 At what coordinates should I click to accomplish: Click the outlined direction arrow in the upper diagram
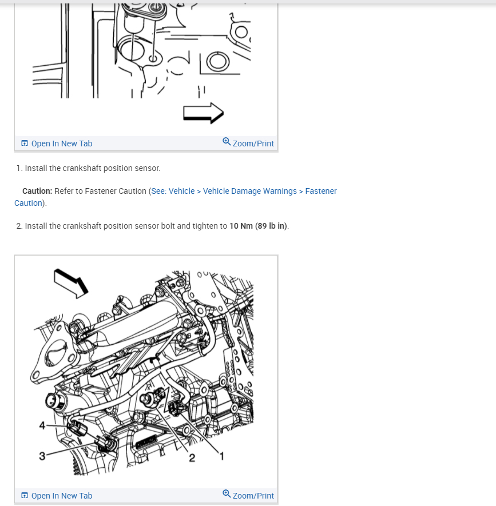[204, 113]
